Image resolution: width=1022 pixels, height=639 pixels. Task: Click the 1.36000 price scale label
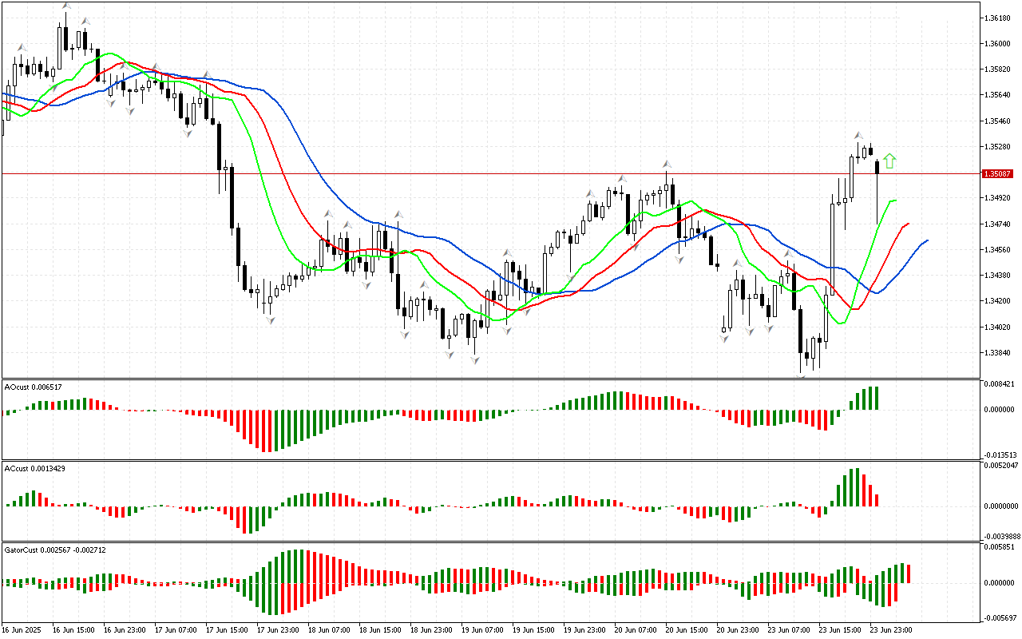pos(999,44)
